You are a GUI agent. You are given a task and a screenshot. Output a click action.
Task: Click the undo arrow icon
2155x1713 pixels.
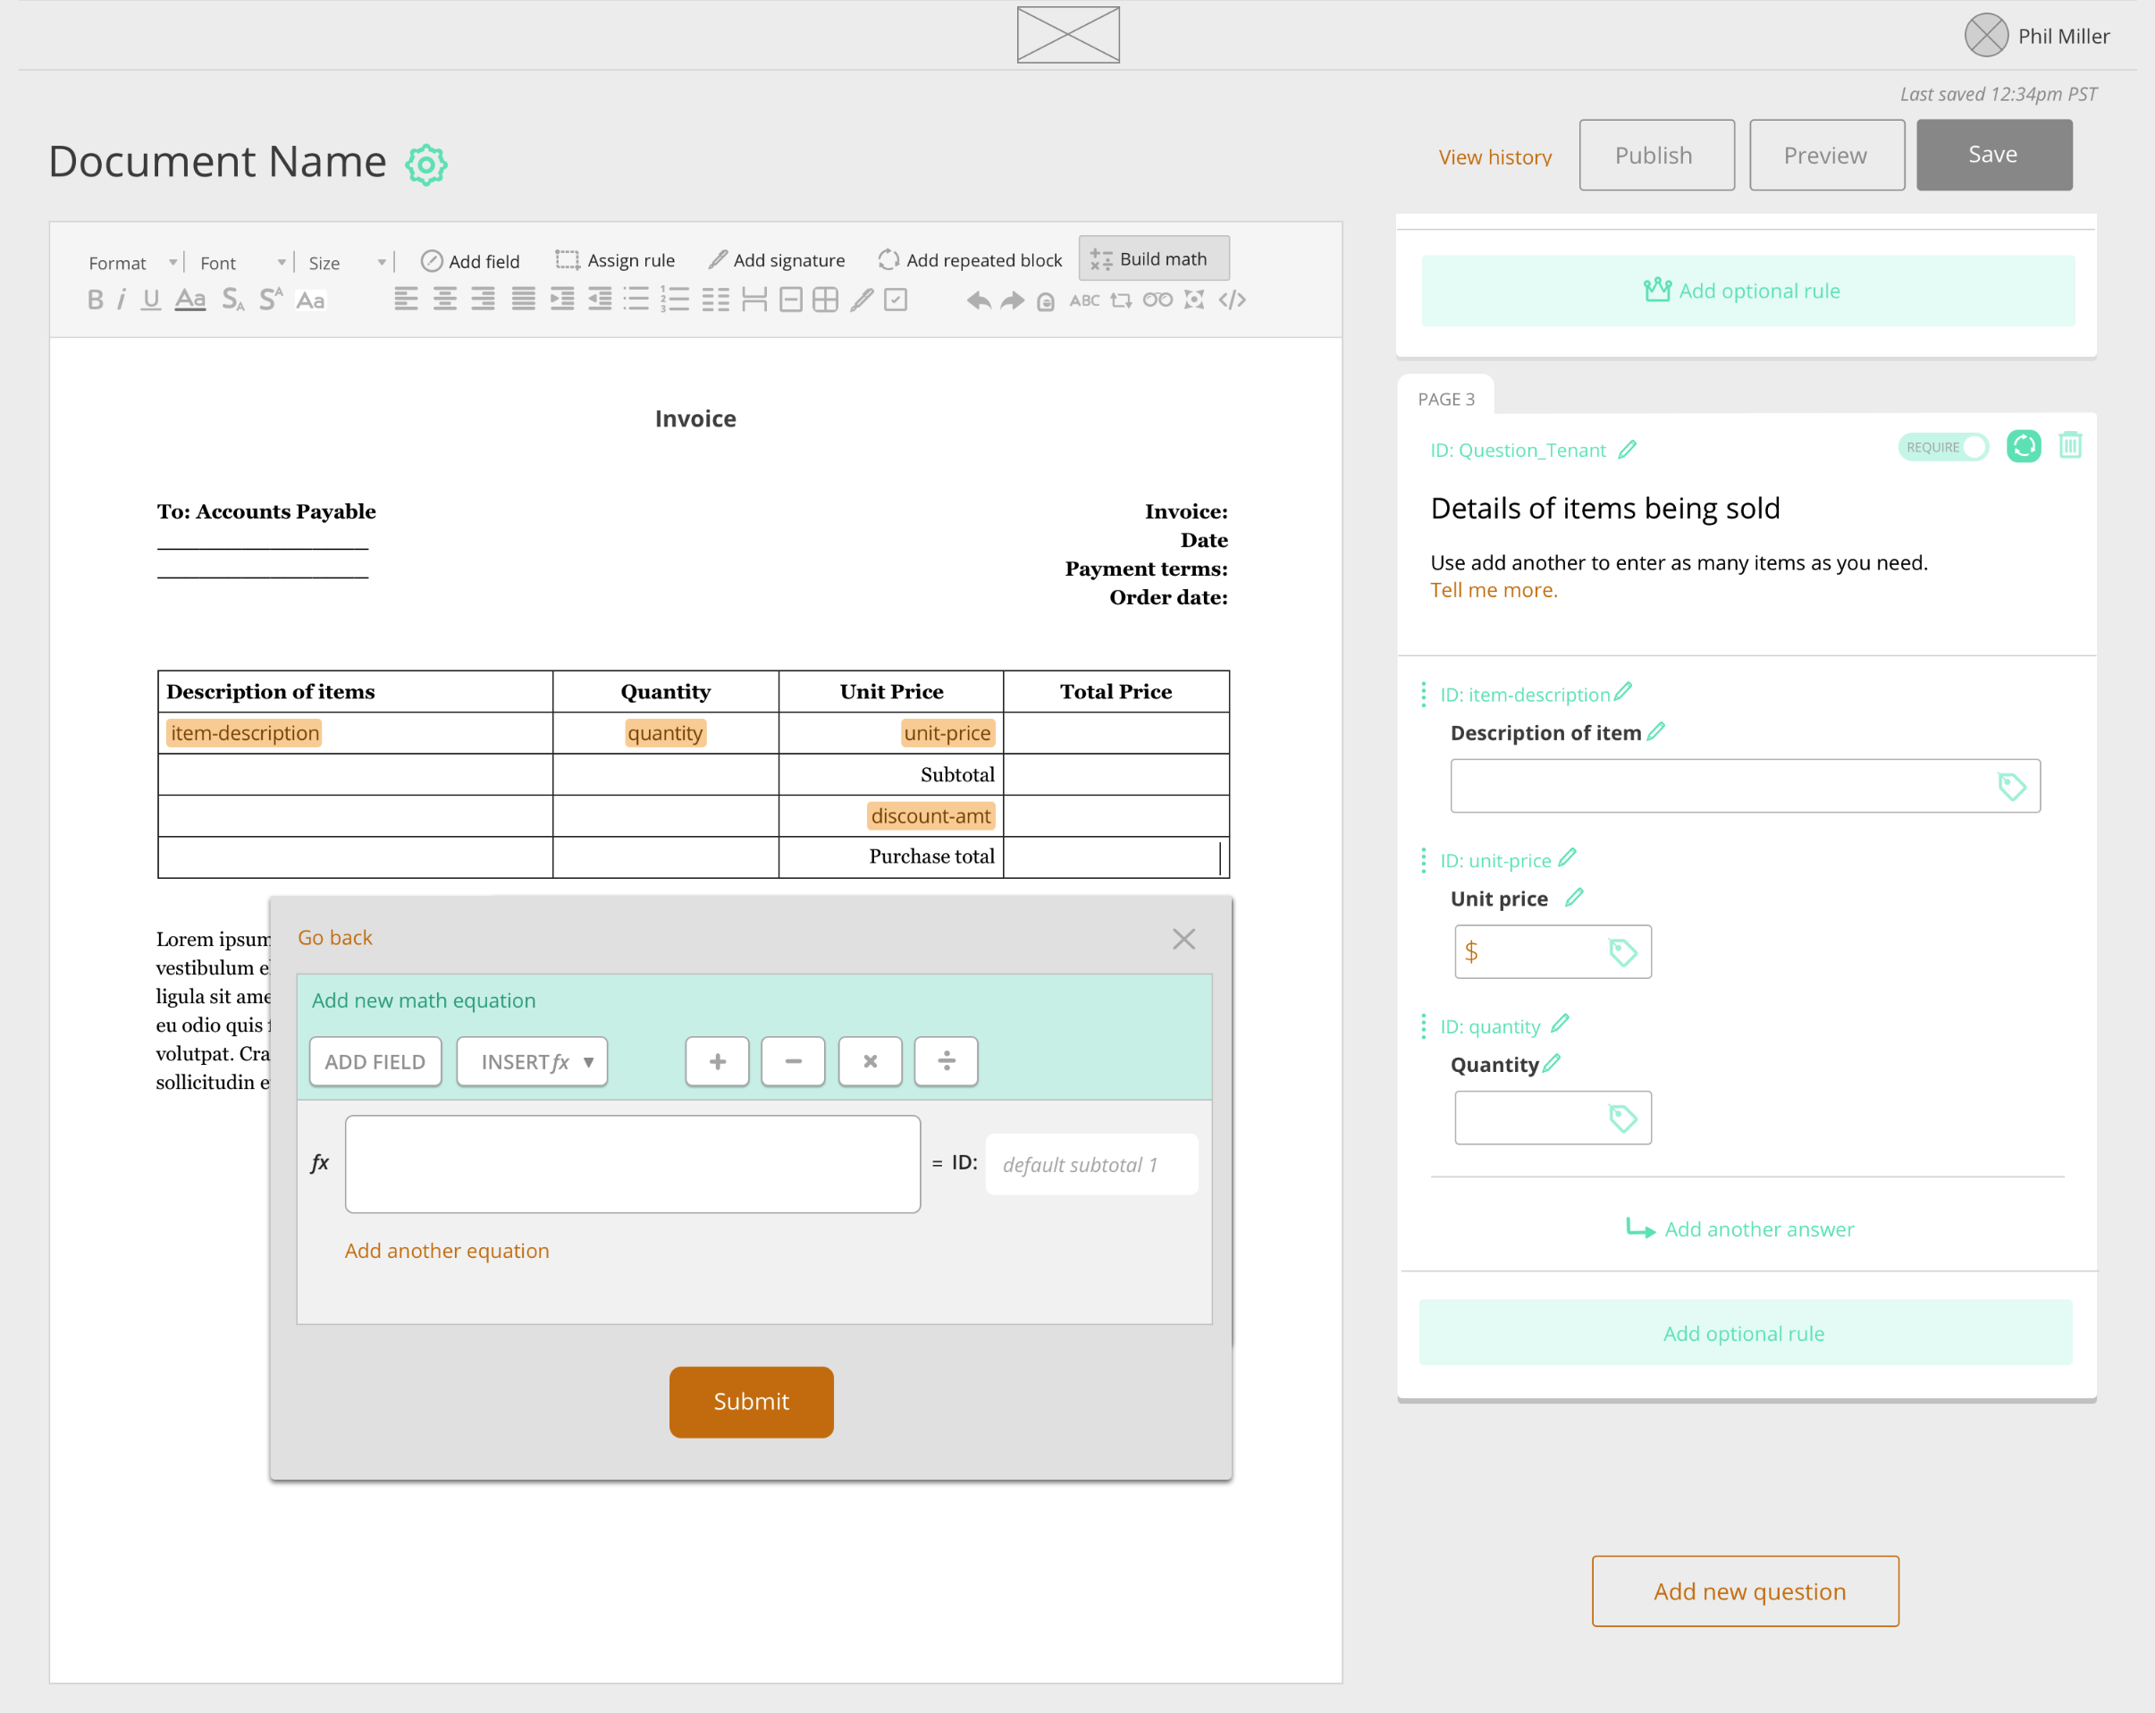(x=979, y=300)
